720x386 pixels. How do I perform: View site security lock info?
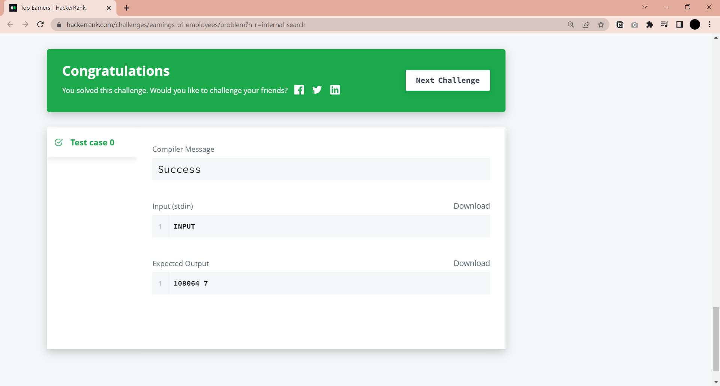58,25
